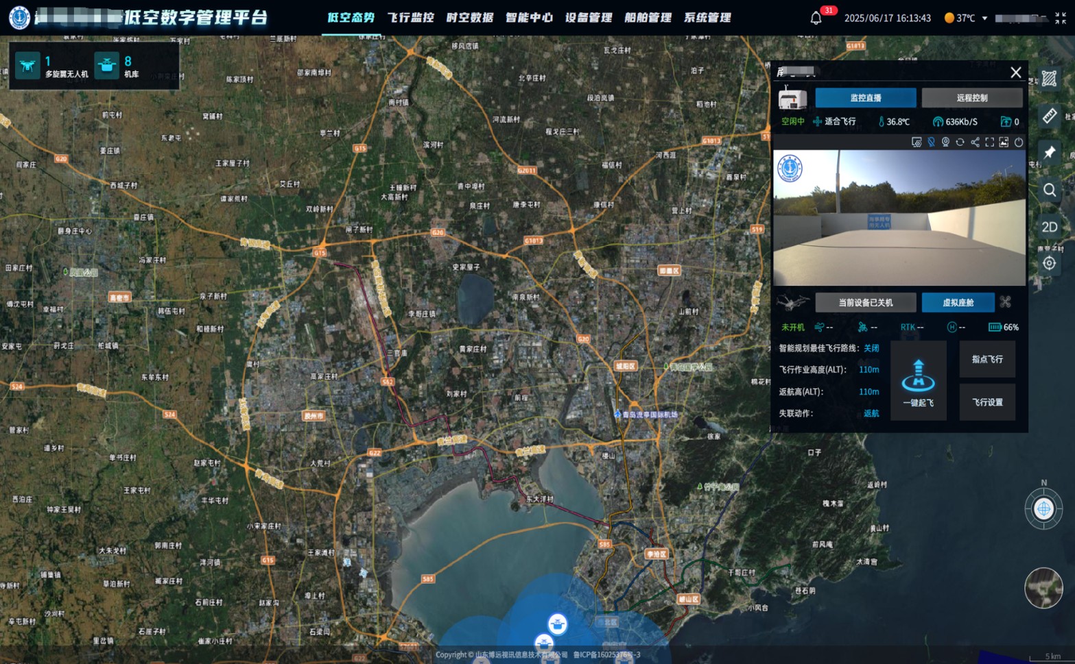Click the share icon above video feed
1075x664 pixels.
tap(975, 142)
